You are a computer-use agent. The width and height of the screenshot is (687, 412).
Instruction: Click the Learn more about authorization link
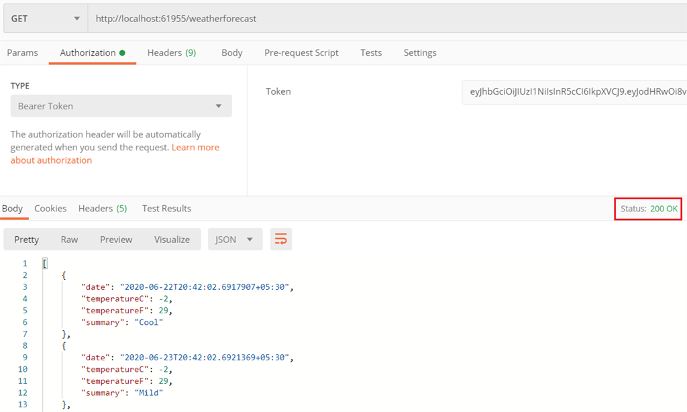pos(115,154)
